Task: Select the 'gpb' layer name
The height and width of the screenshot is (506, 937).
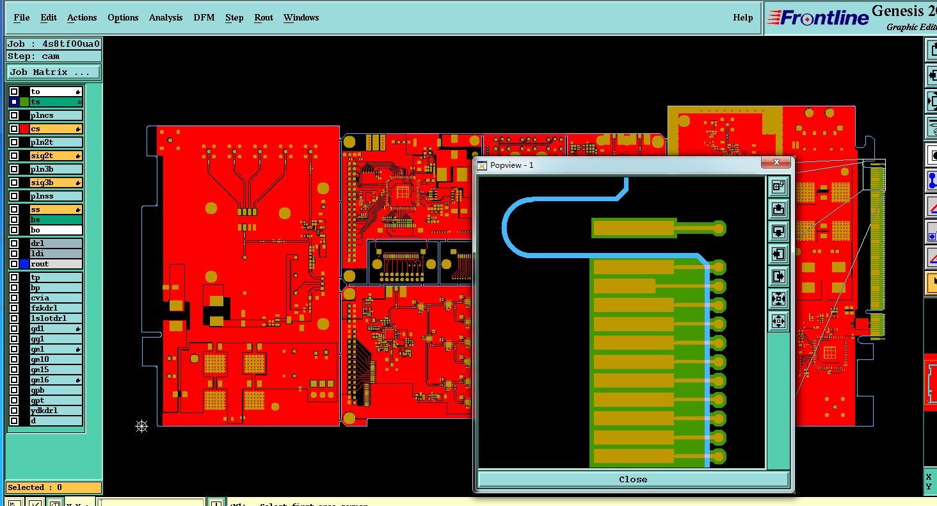Action: click(x=56, y=390)
